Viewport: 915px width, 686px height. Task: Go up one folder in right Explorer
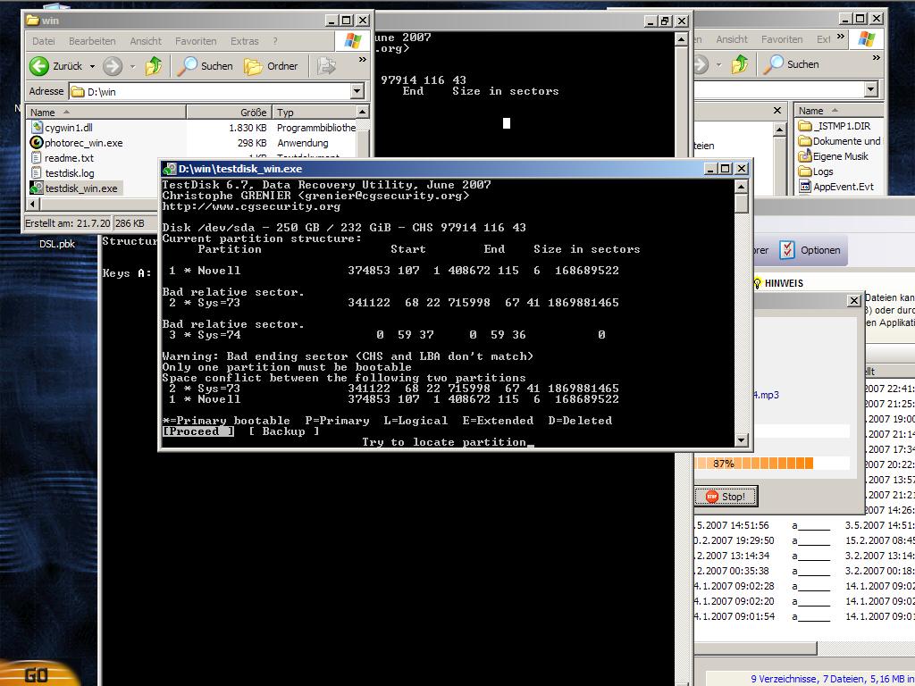[740, 64]
